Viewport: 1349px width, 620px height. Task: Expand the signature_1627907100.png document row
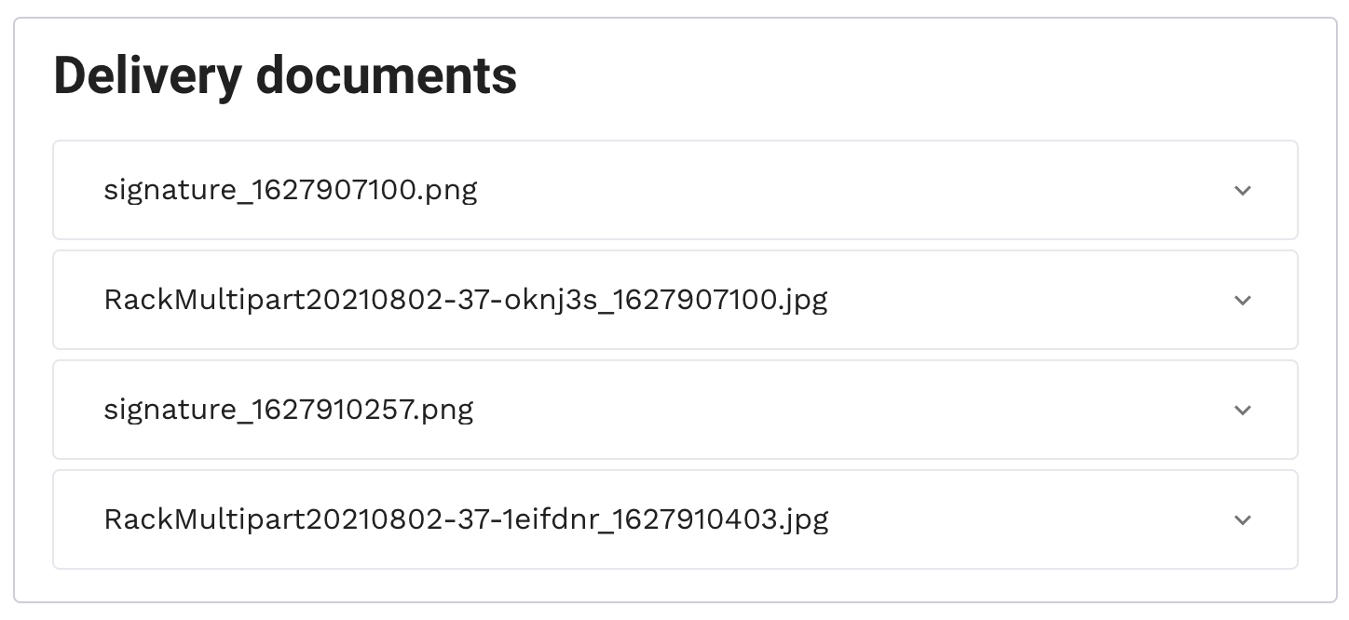point(674,191)
